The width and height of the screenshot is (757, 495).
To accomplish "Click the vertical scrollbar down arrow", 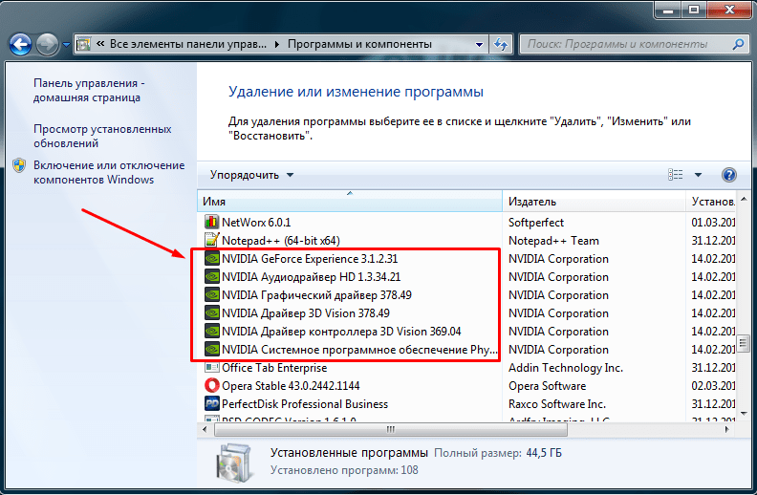I will point(744,414).
